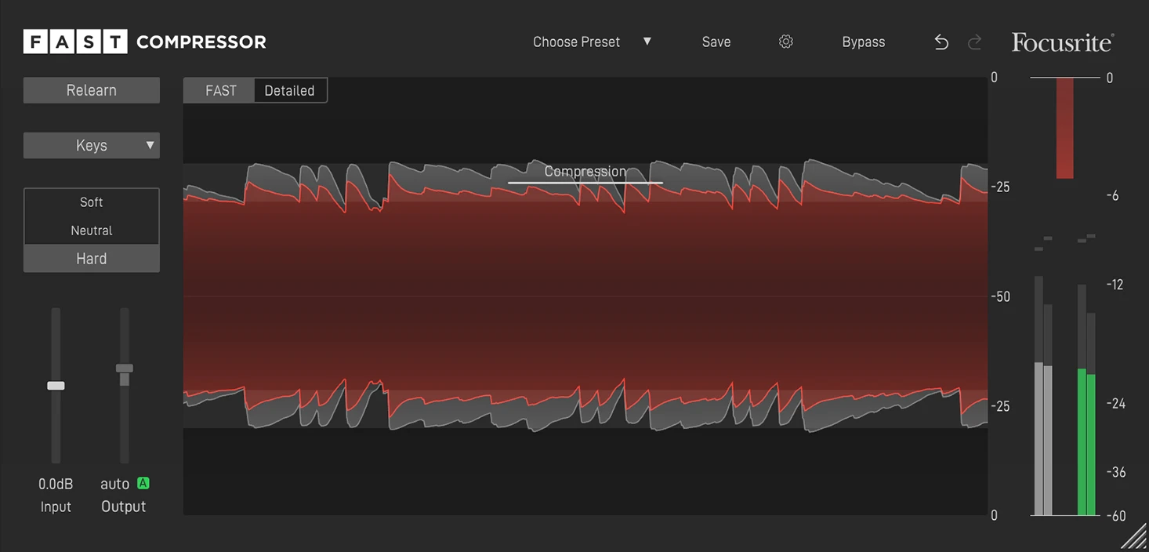The image size is (1149, 552).
Task: Click the undo arrow icon
Action: coord(941,42)
